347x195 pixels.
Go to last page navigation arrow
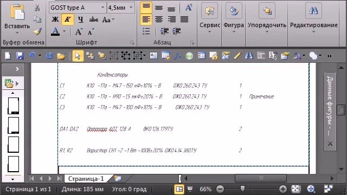point(59,178)
